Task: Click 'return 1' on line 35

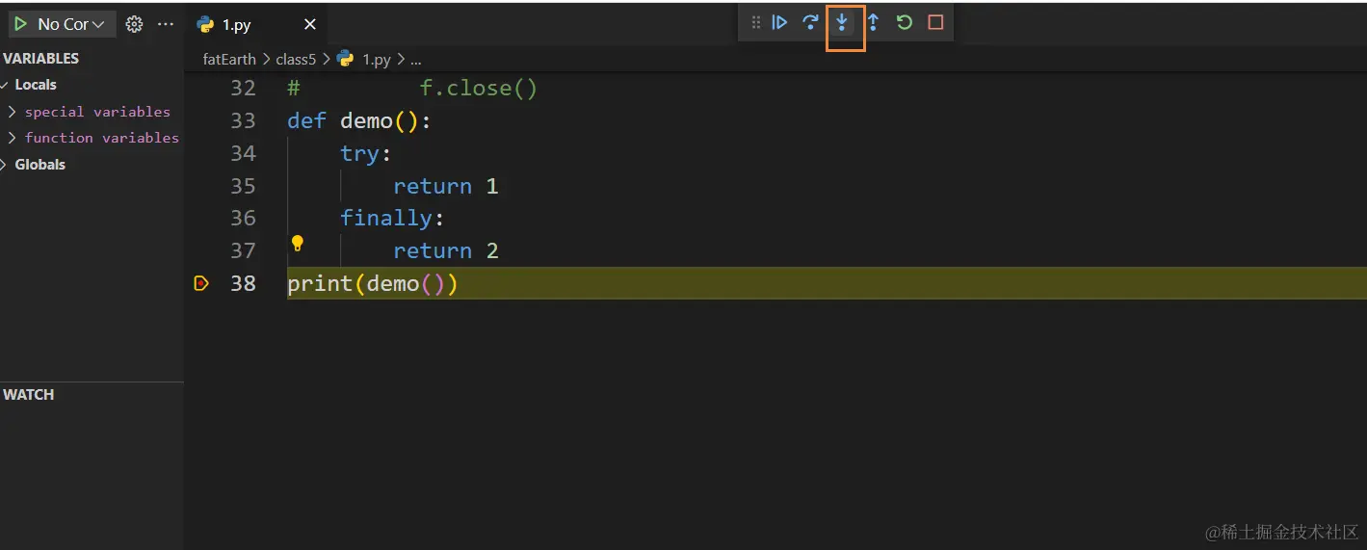Action: coord(446,186)
